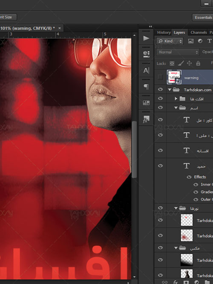Image resolution: width=213 pixels, height=284 pixels.
Task: Click the warning smart object layer thumbnail
Action: (174, 77)
